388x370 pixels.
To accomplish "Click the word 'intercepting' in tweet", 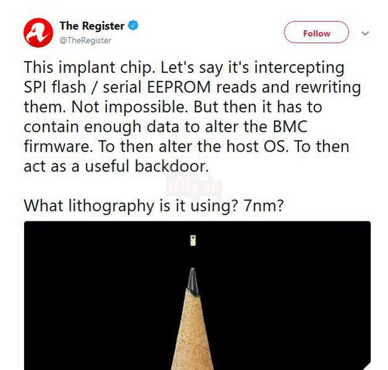I will pyautogui.click(x=299, y=68).
